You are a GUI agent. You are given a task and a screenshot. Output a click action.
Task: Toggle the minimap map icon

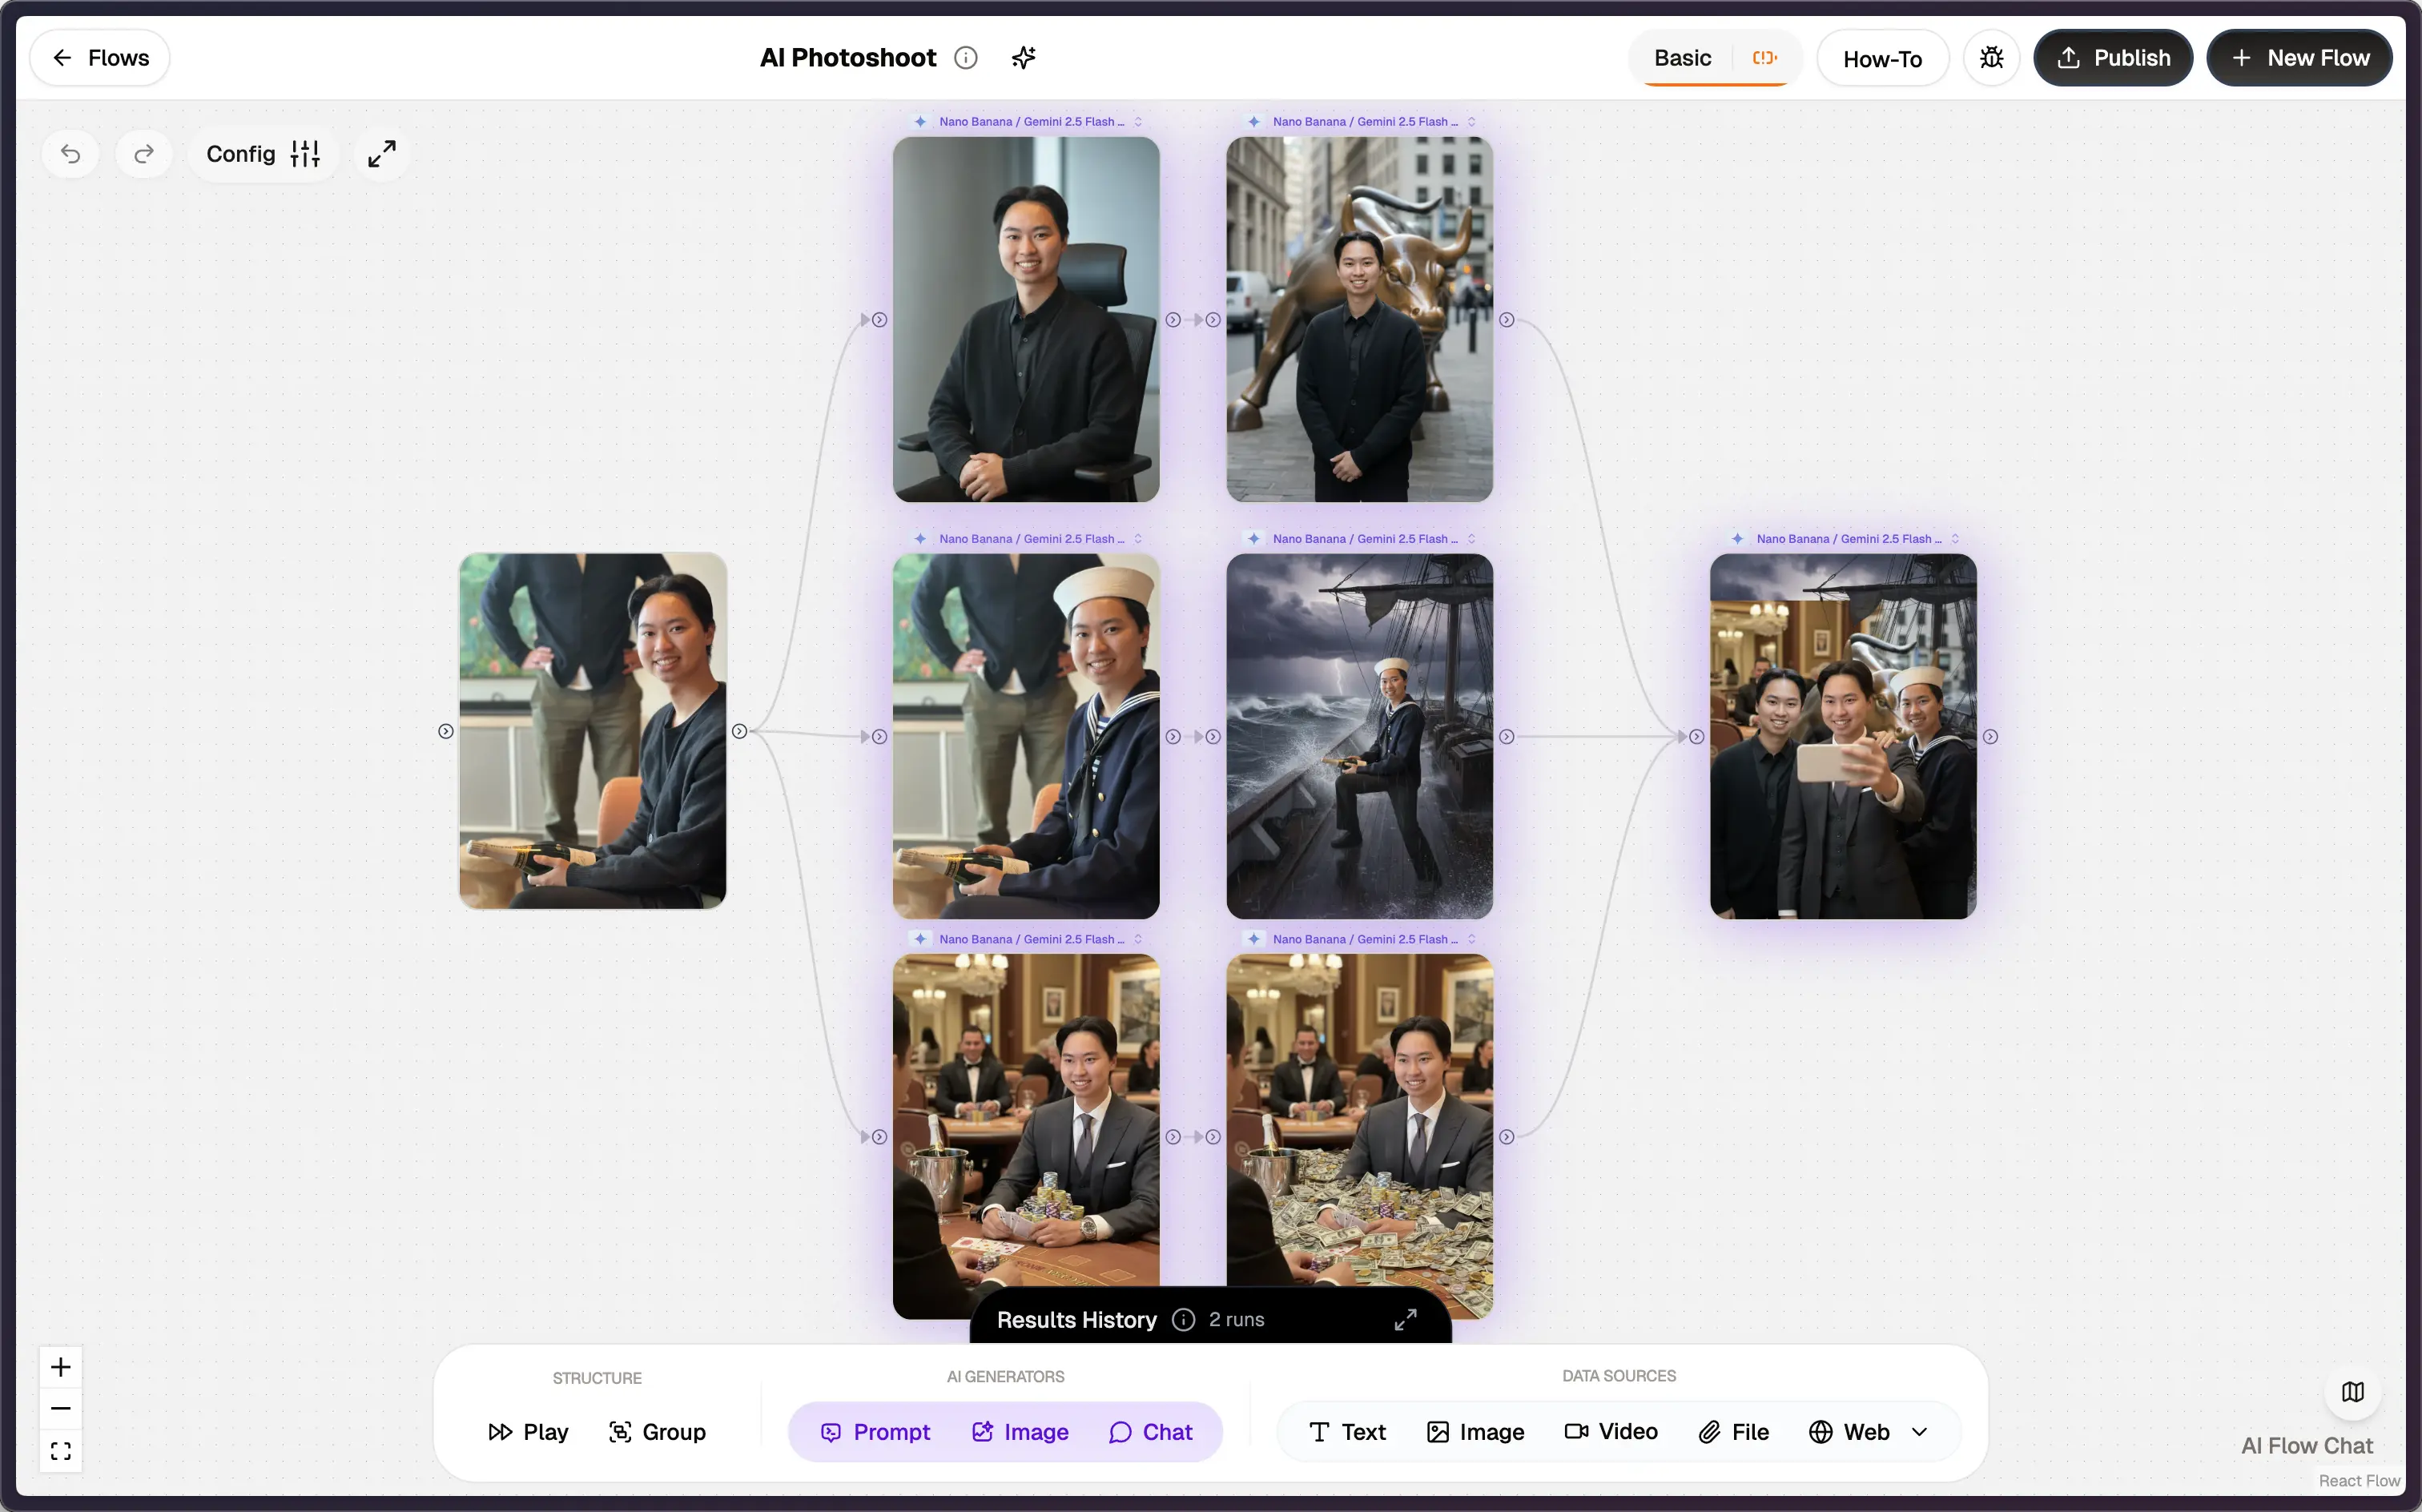[2352, 1391]
